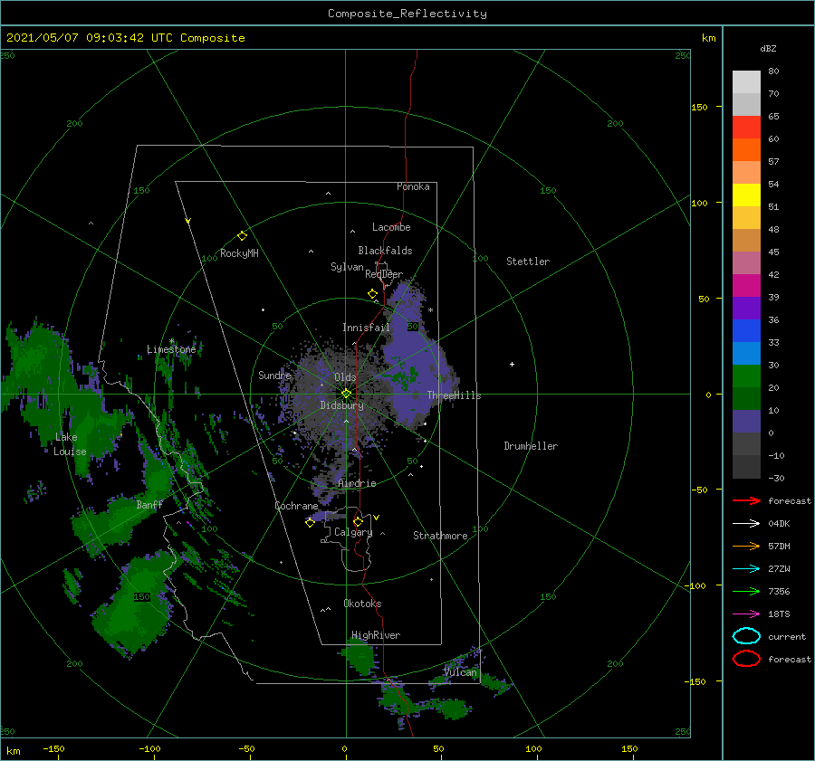The image size is (815, 761).
Task: Select the magenta 18TS arrow icon
Action: click(746, 614)
